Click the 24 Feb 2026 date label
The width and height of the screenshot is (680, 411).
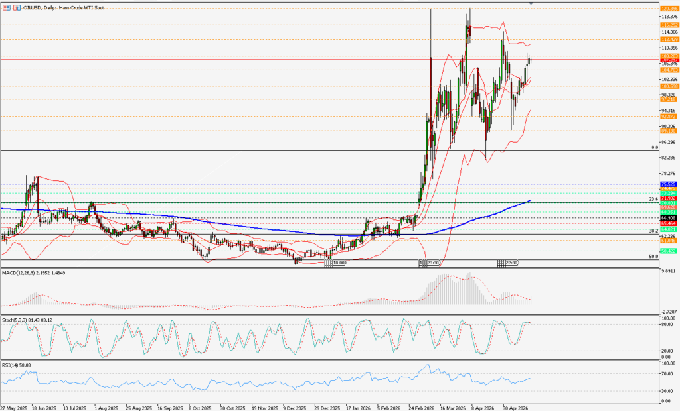coord(422,408)
